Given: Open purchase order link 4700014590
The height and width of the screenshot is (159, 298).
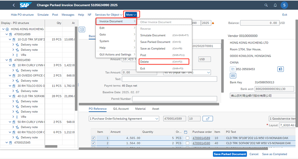Looking at the screenshot, I should coord(202,143).
